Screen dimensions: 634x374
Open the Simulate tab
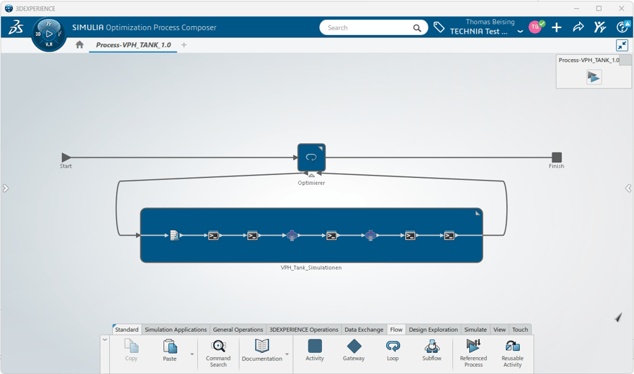click(475, 330)
